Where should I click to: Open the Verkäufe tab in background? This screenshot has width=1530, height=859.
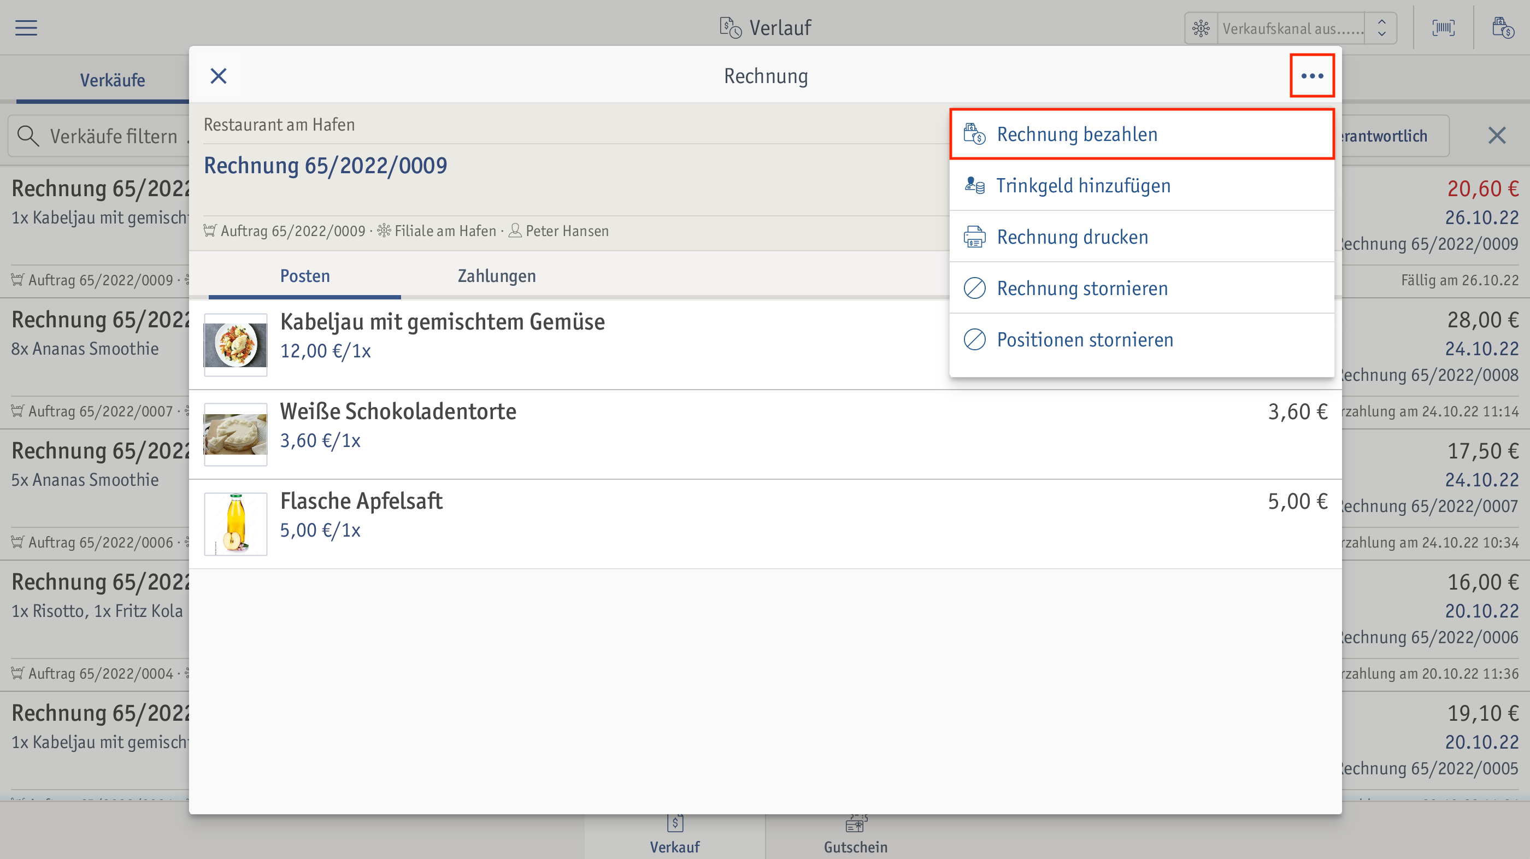click(x=112, y=80)
